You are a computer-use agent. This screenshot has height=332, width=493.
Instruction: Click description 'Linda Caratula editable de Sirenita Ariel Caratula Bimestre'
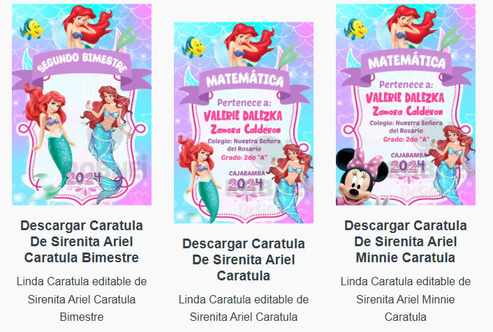point(82,299)
